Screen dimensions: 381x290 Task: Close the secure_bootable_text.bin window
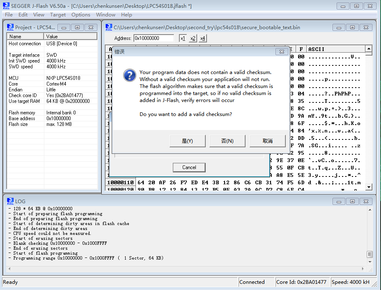click(366, 28)
